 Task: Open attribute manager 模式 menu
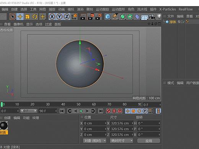coord(171,83)
